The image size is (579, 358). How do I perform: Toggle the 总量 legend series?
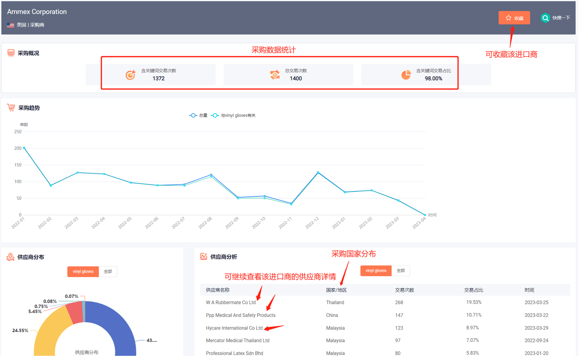pyautogui.click(x=199, y=115)
